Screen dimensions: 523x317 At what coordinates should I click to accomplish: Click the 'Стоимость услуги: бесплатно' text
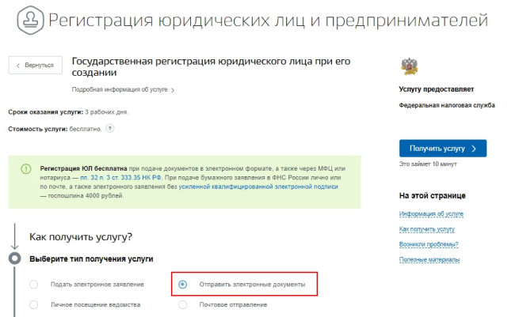[x=55, y=129]
